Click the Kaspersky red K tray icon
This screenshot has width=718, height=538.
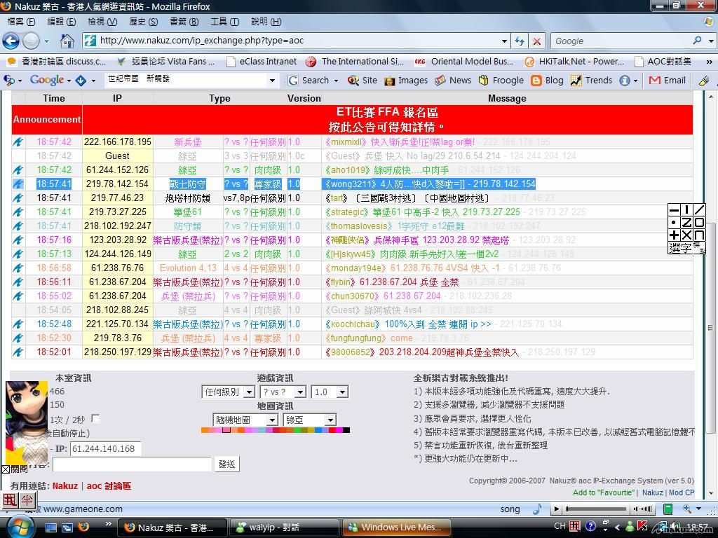click(642, 526)
